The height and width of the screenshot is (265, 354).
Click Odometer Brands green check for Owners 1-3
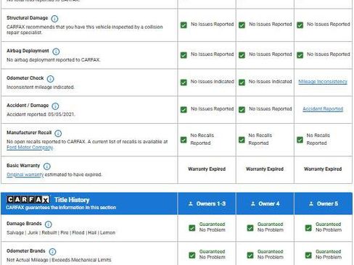[x=192, y=255]
